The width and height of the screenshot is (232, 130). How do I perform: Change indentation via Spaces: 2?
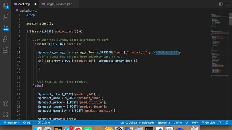coord(163,123)
